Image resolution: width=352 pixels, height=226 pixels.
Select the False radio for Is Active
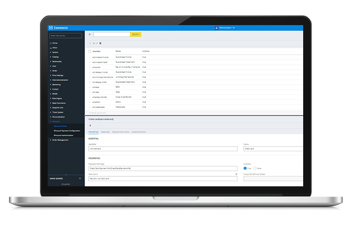(x=255, y=167)
